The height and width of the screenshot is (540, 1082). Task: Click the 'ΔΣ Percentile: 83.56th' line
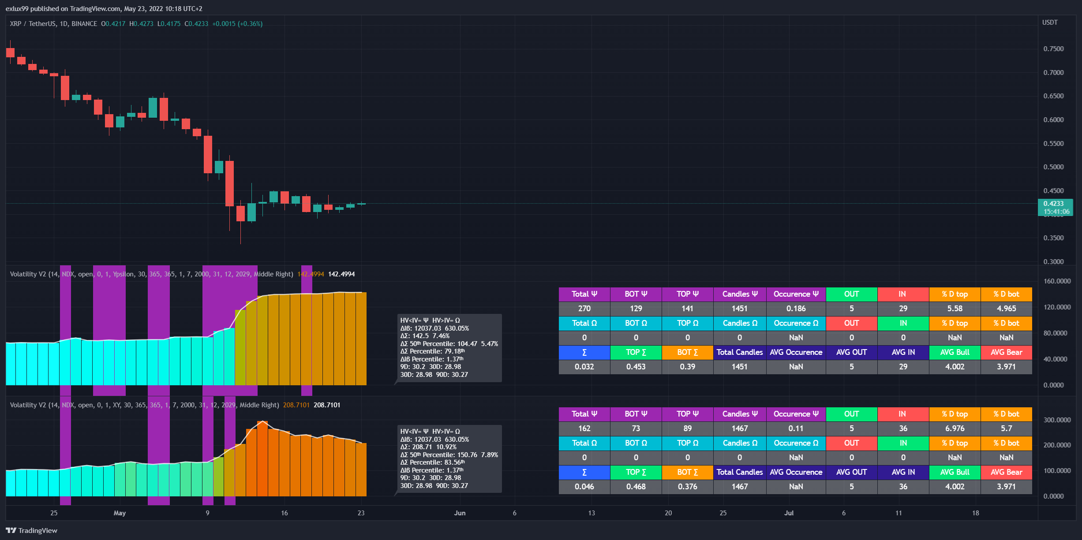433,462
